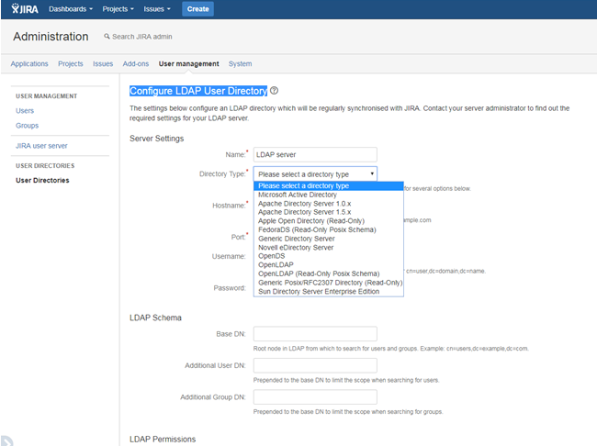
Task: Click the Server Settings heading
Action: coord(156,139)
